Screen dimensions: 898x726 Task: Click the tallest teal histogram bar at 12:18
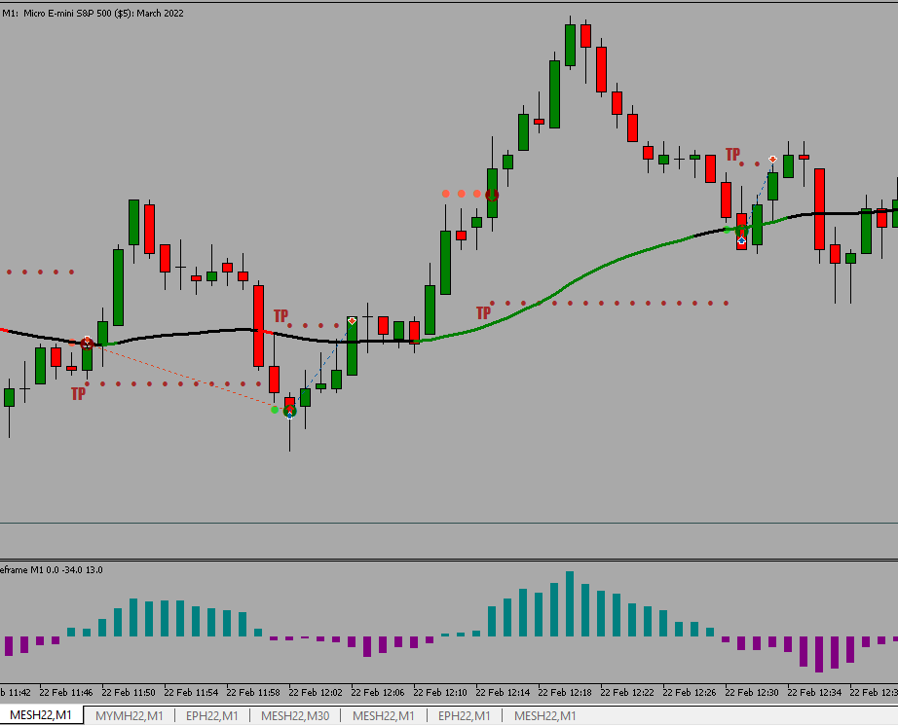click(x=570, y=603)
